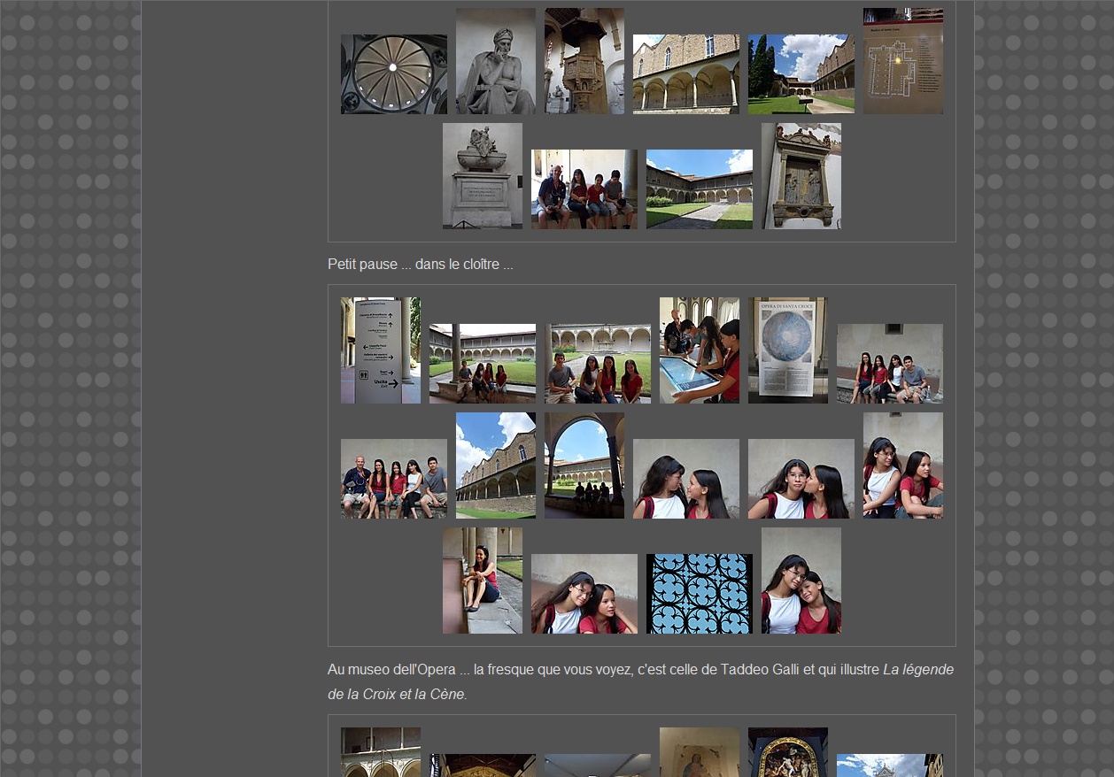Click the ornate wall relief monument photo

click(x=801, y=176)
